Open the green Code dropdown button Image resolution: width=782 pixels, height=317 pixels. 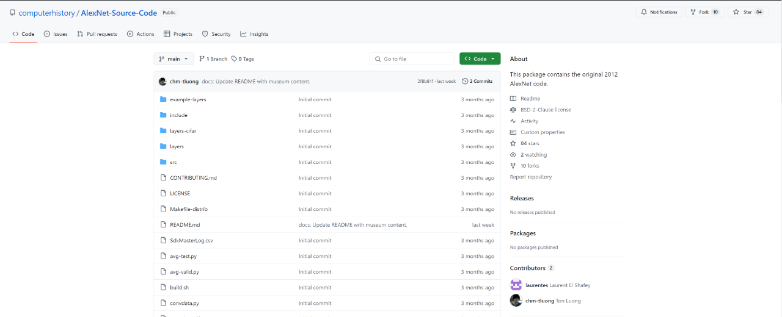point(480,59)
